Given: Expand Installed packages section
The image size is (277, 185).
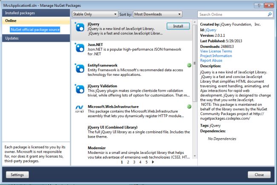Looking at the screenshot, I should coord(36,13).
